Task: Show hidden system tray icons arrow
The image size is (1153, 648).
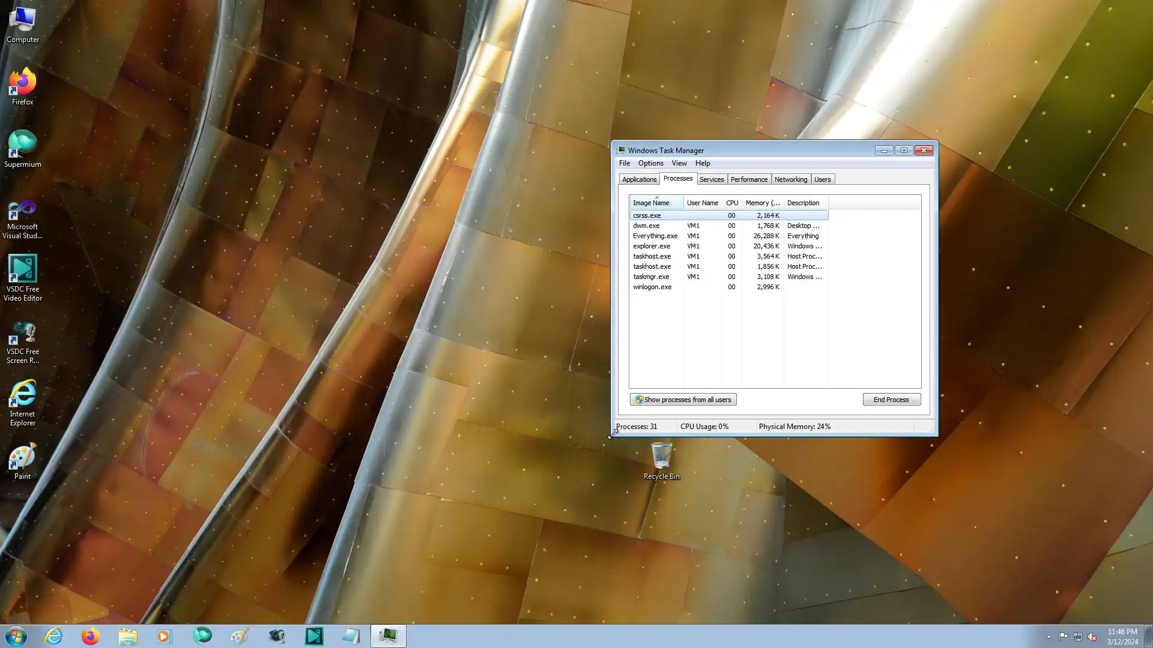Action: [1049, 637]
